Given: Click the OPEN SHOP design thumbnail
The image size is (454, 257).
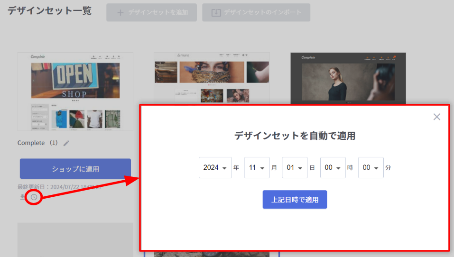Looking at the screenshot, I should (75, 92).
